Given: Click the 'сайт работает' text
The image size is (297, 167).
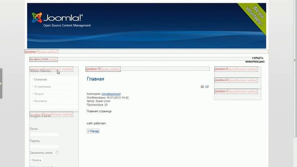Looking at the screenshot, I should pos(96,123).
